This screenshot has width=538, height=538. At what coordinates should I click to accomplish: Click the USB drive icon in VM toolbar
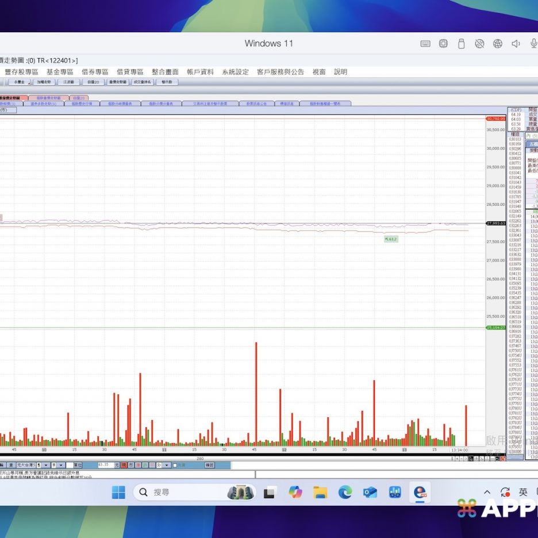coord(461,44)
